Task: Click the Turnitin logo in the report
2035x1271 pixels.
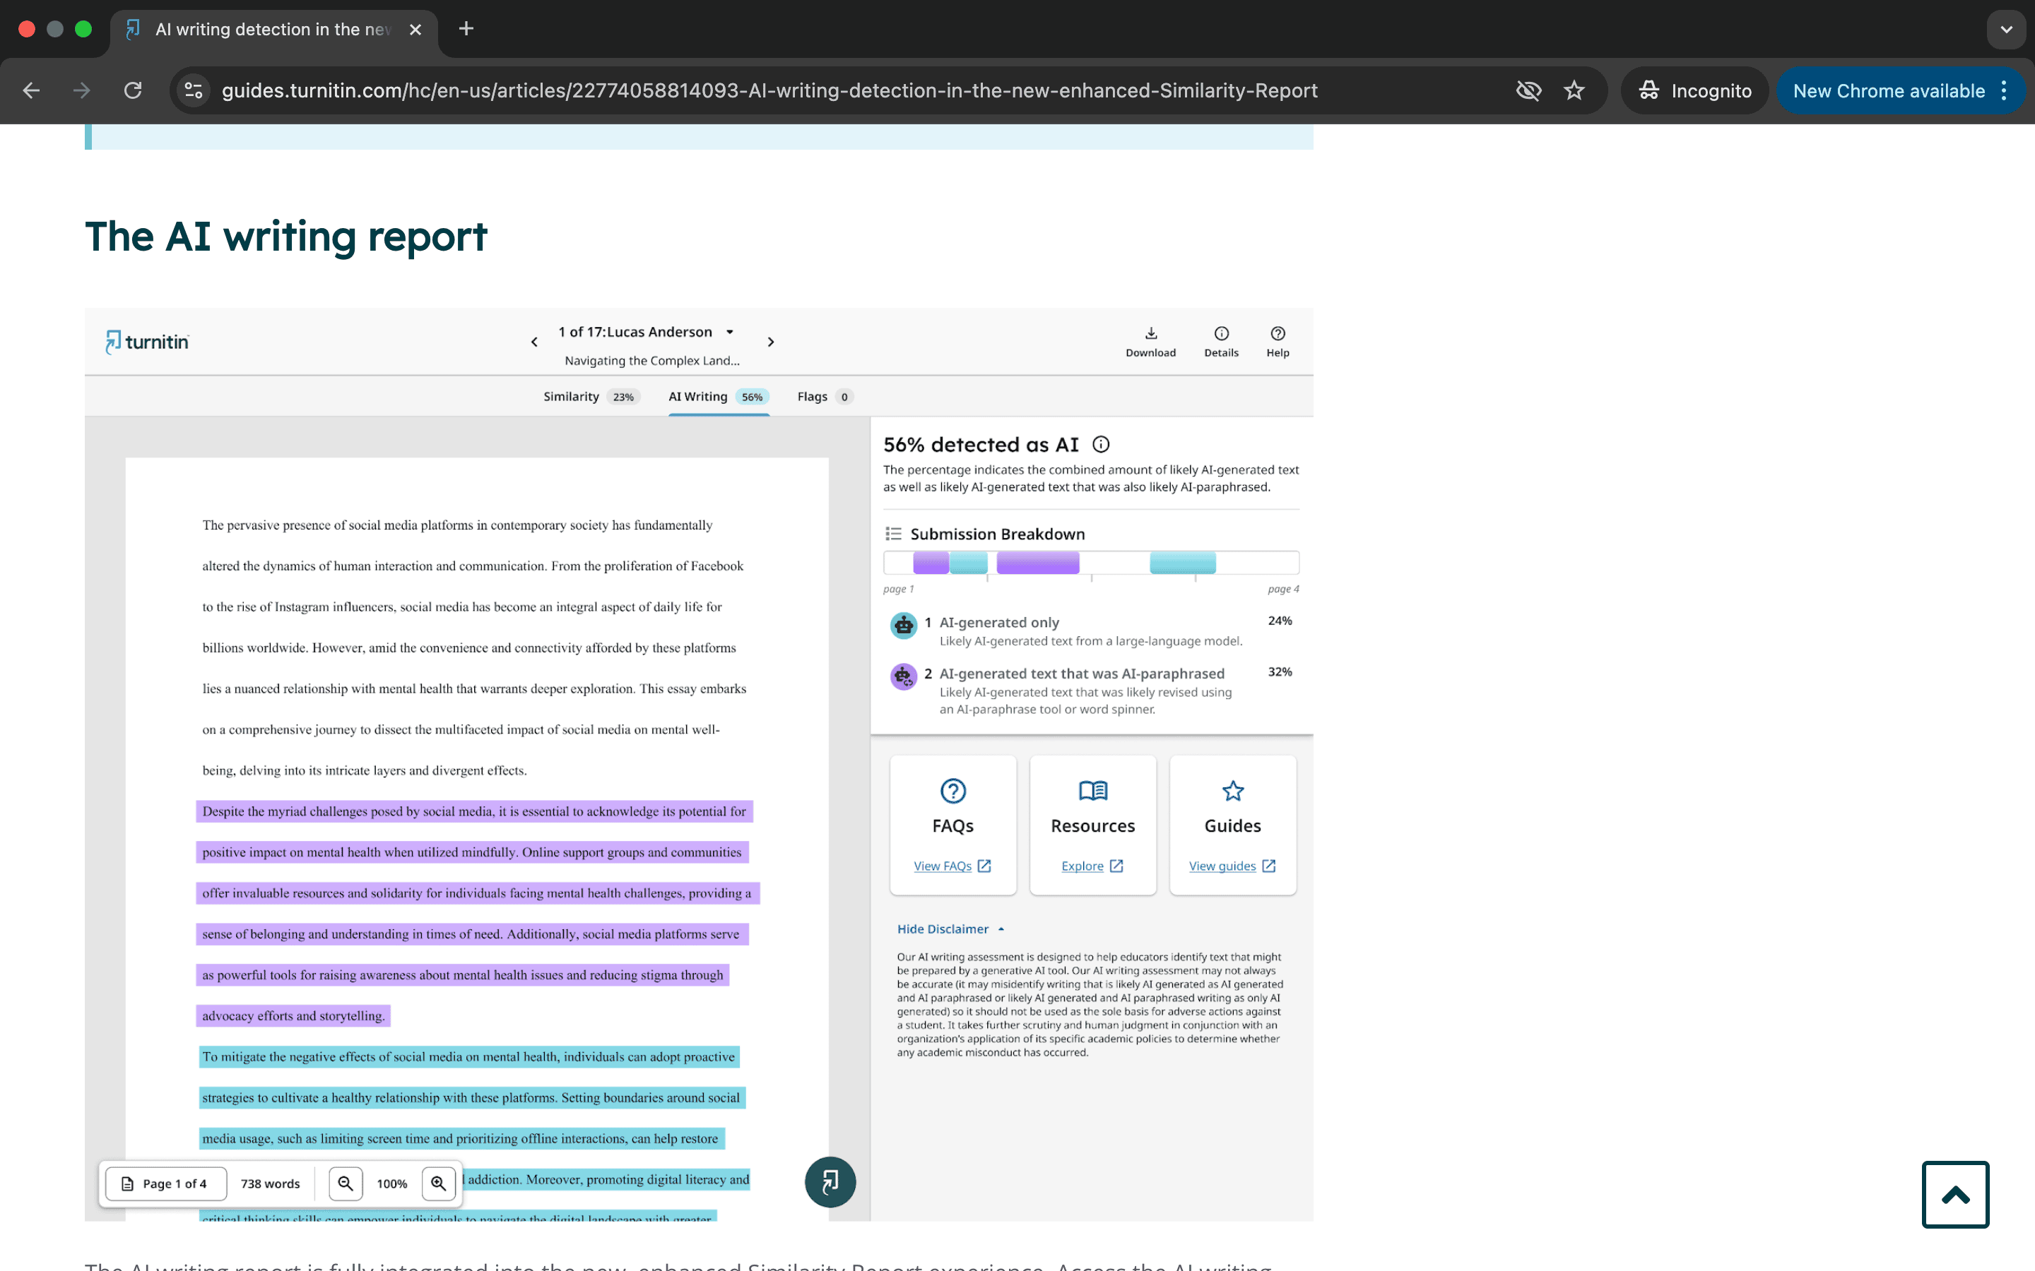Action: (147, 342)
